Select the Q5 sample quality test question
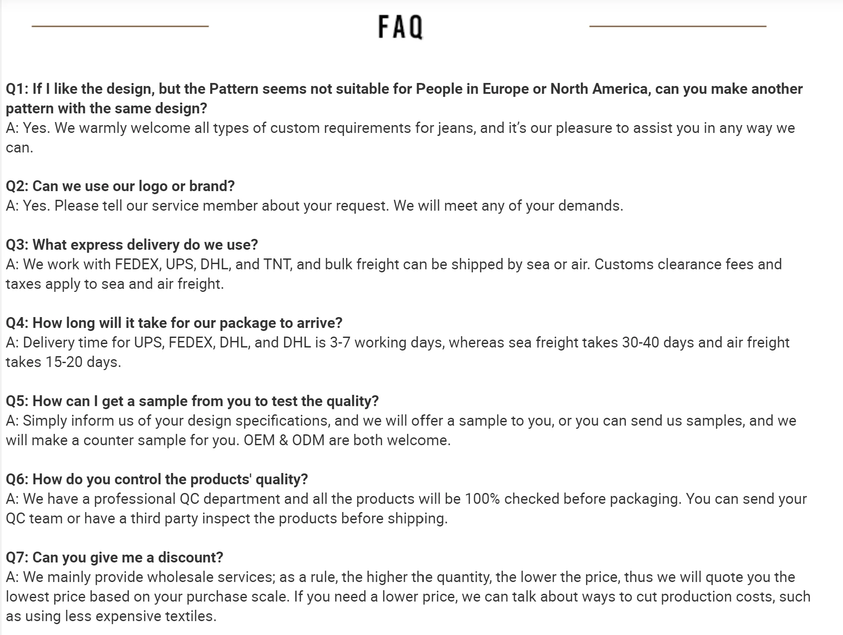This screenshot has width=843, height=635. 192,401
